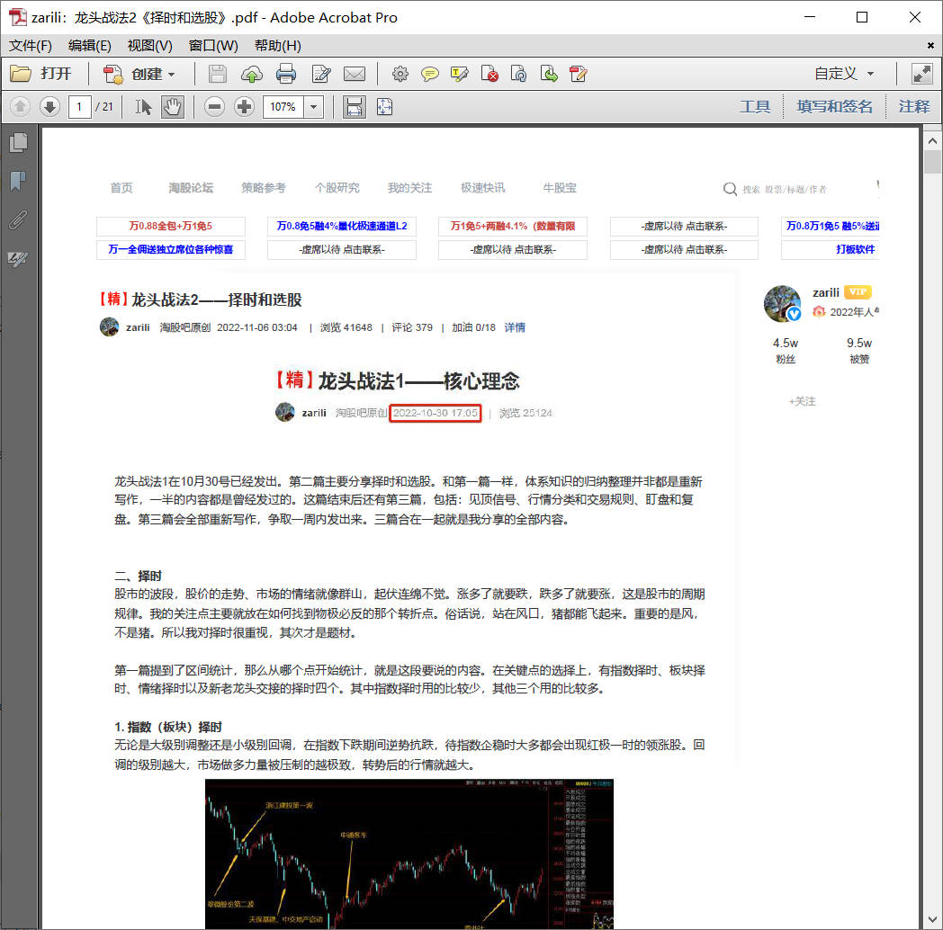The image size is (943, 930).
Task: Click the 策略参考 nav link
Action: [x=264, y=188]
